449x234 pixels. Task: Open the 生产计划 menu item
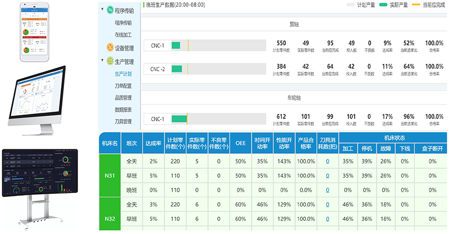(x=123, y=74)
